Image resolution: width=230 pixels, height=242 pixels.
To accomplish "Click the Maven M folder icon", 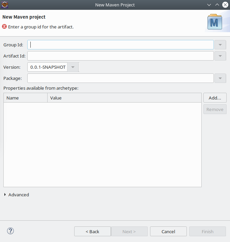I will pyautogui.click(x=214, y=22).
